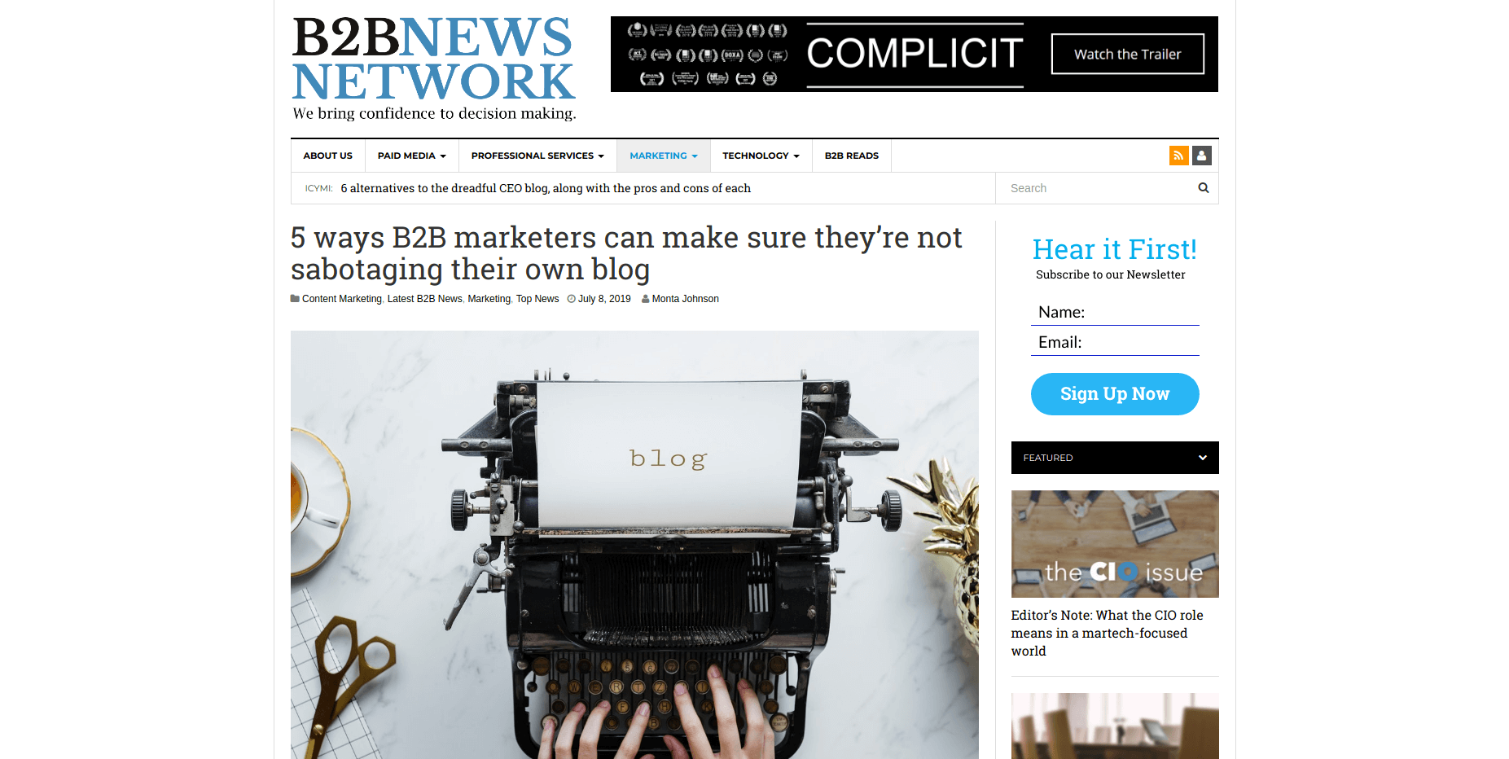Click Watch the Trailer banner button
The height and width of the screenshot is (759, 1509).
coord(1127,54)
